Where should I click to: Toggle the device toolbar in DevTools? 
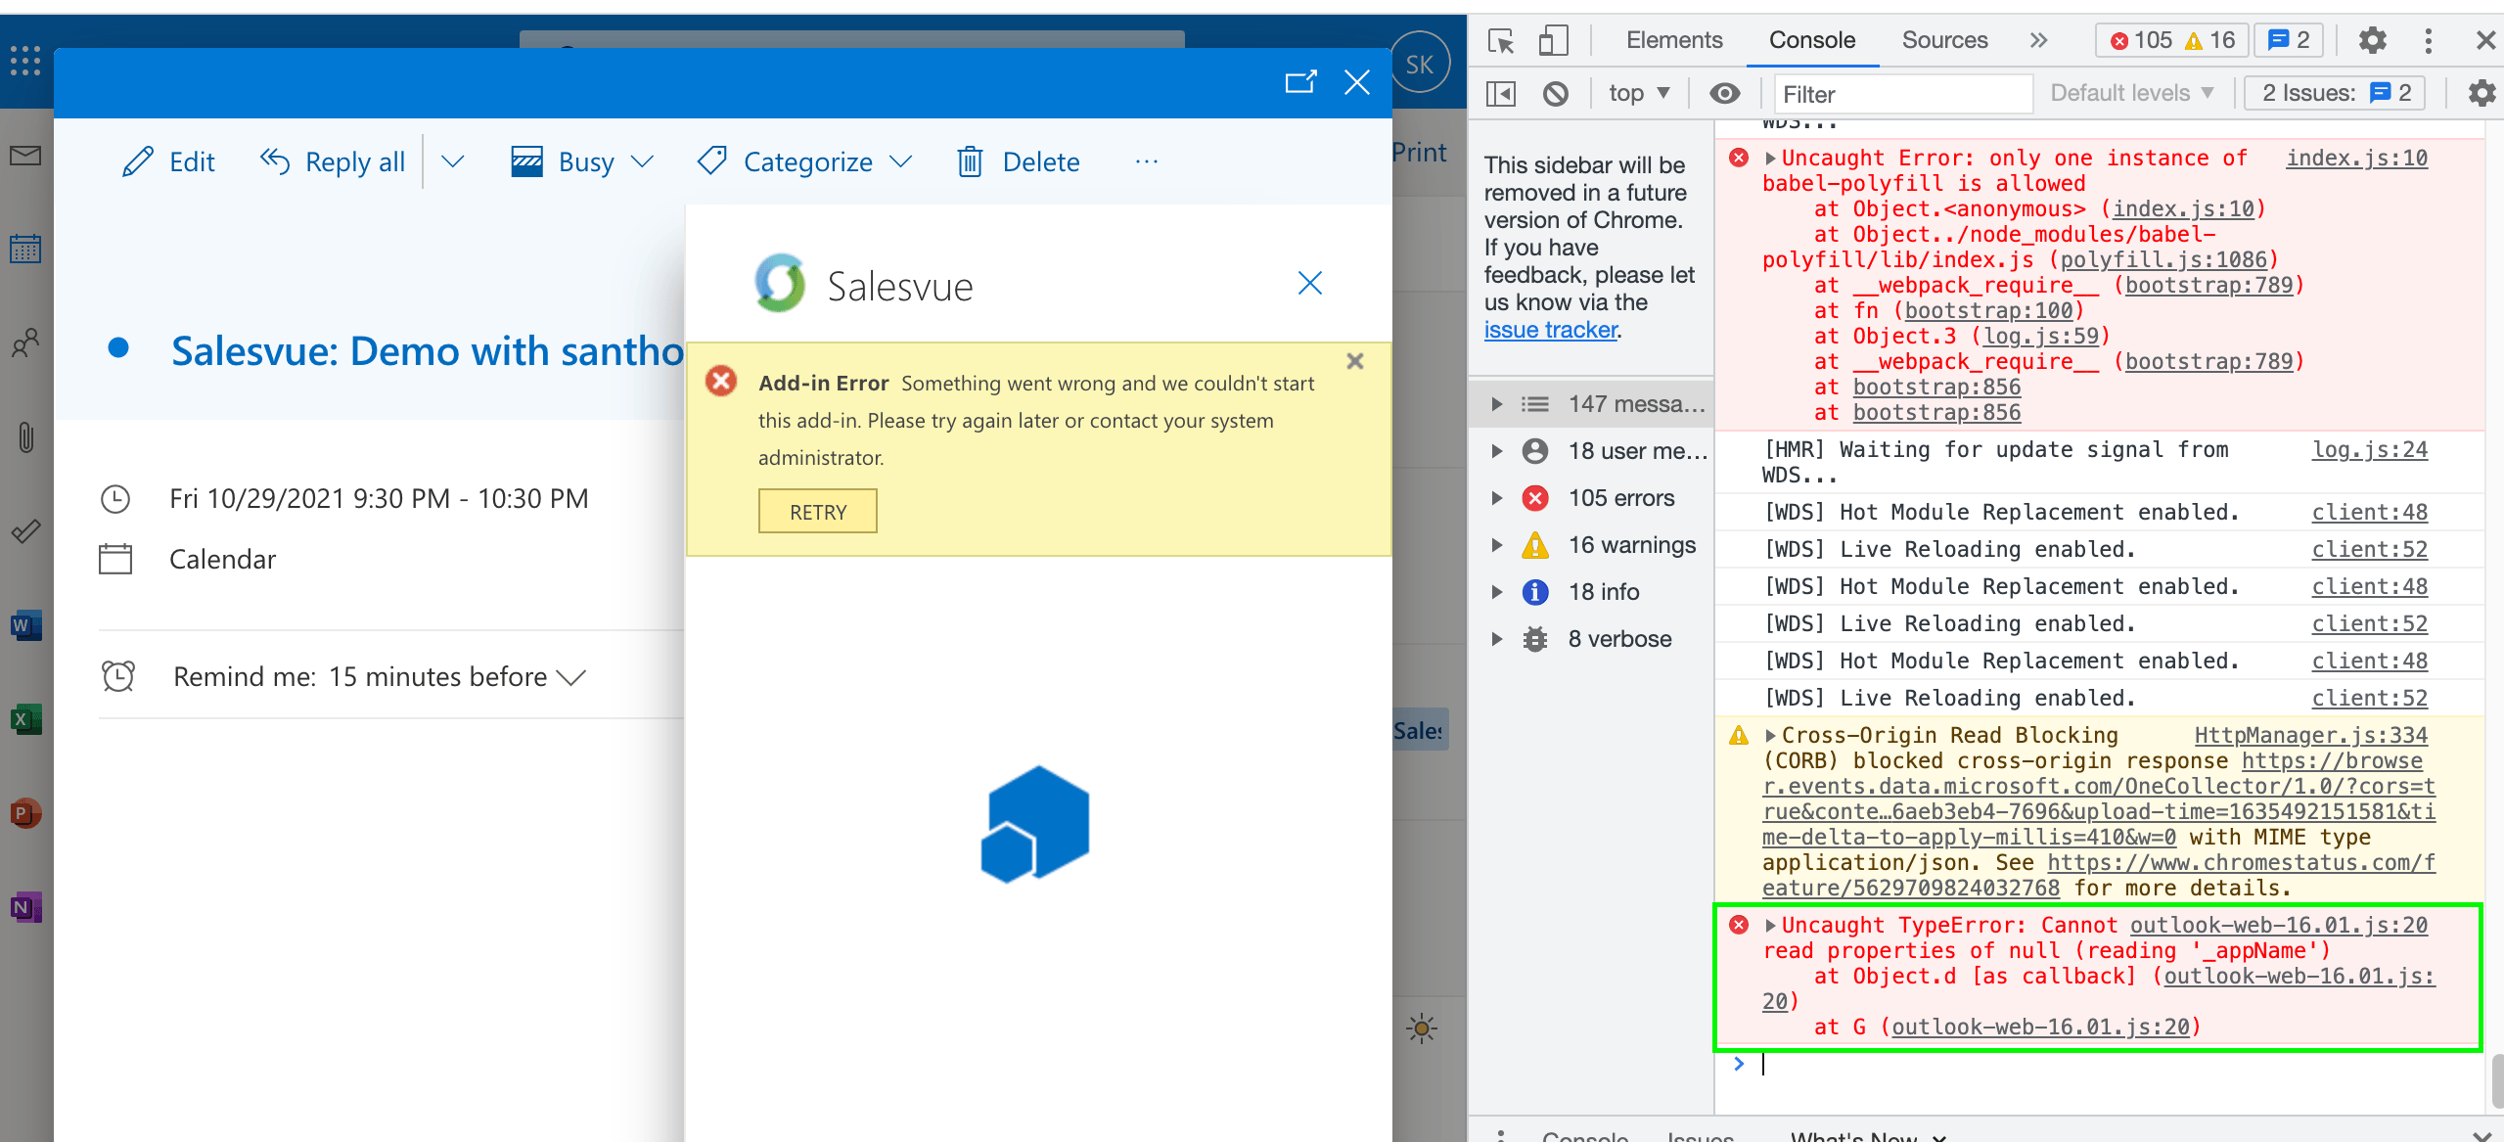1553,40
